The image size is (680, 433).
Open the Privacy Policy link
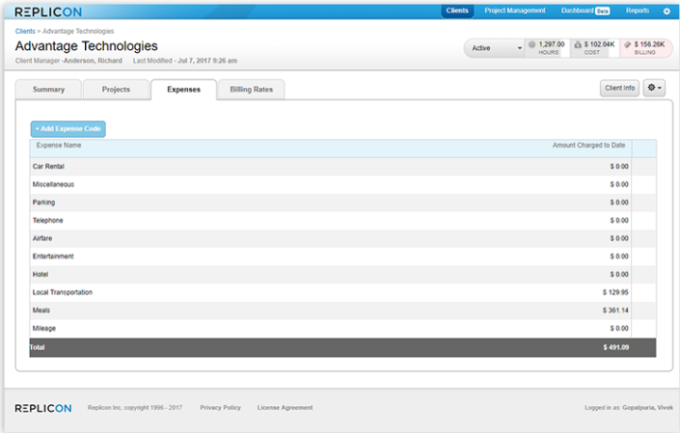tap(220, 407)
